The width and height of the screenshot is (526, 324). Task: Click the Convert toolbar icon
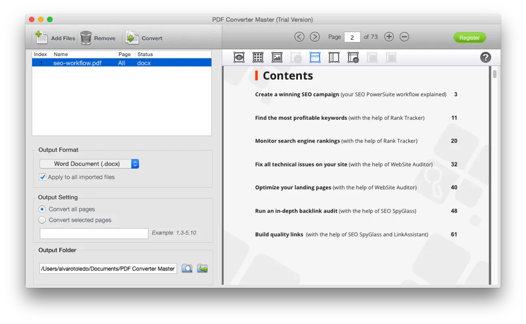pyautogui.click(x=132, y=38)
